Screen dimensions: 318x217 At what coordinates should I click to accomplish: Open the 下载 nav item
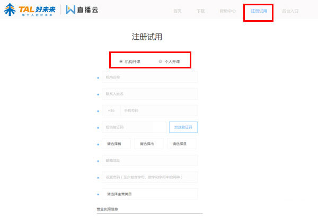pyautogui.click(x=200, y=11)
